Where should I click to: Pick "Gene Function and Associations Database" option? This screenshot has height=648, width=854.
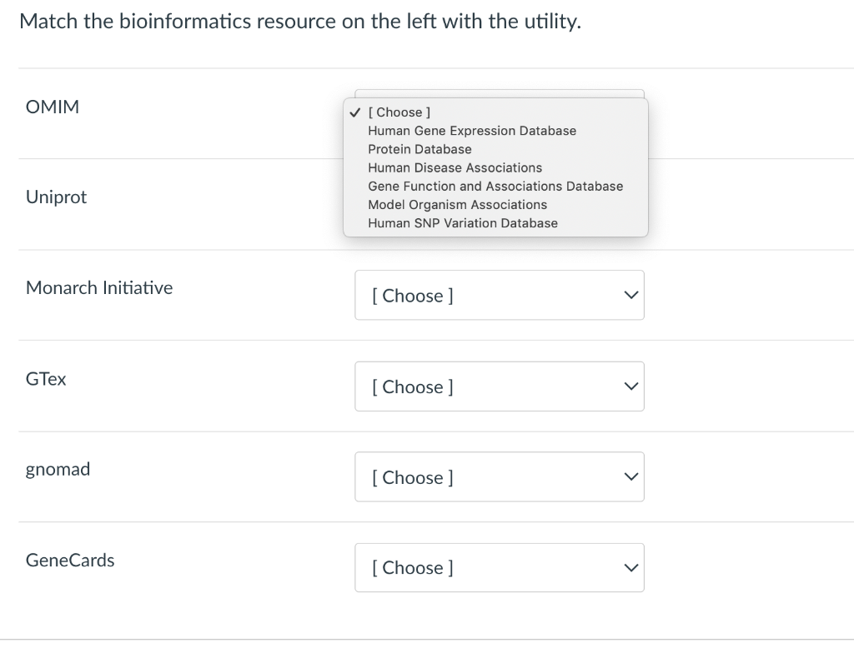click(x=495, y=186)
